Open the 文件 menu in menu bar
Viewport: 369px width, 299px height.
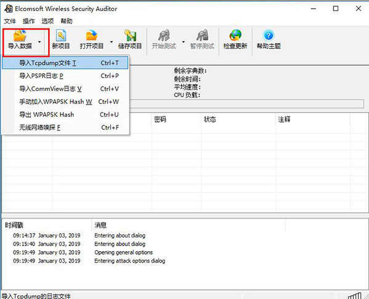point(10,21)
